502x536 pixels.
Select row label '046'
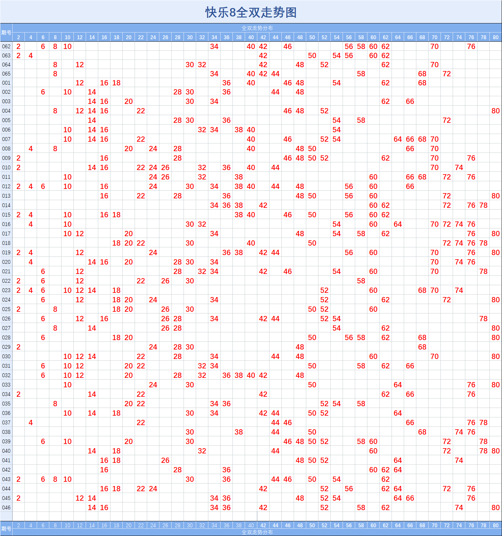[x=6, y=508]
